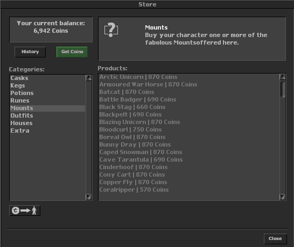Screen dimensions: 294x247
Task: Click the Products list scroll up arrow
Action: (x=283, y=77)
